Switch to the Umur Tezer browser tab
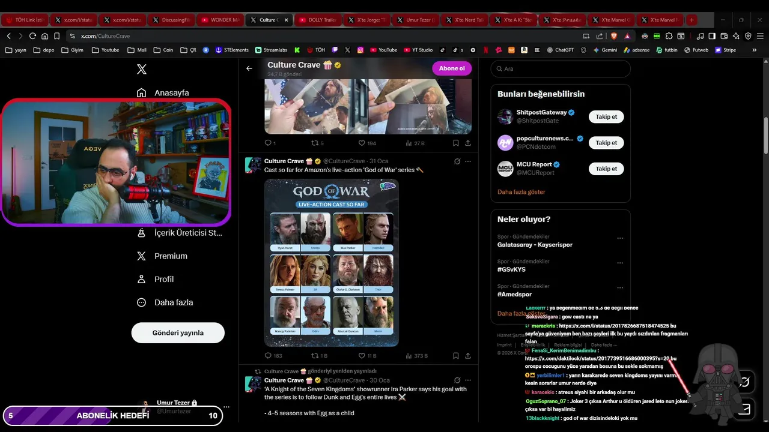The image size is (769, 432). [x=415, y=20]
